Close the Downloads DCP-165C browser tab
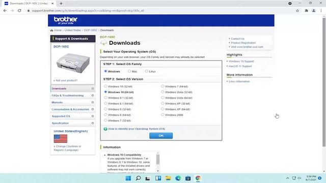 point(52,4)
